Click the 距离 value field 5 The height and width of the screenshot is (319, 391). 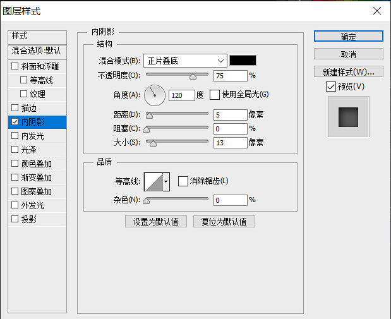point(231,115)
